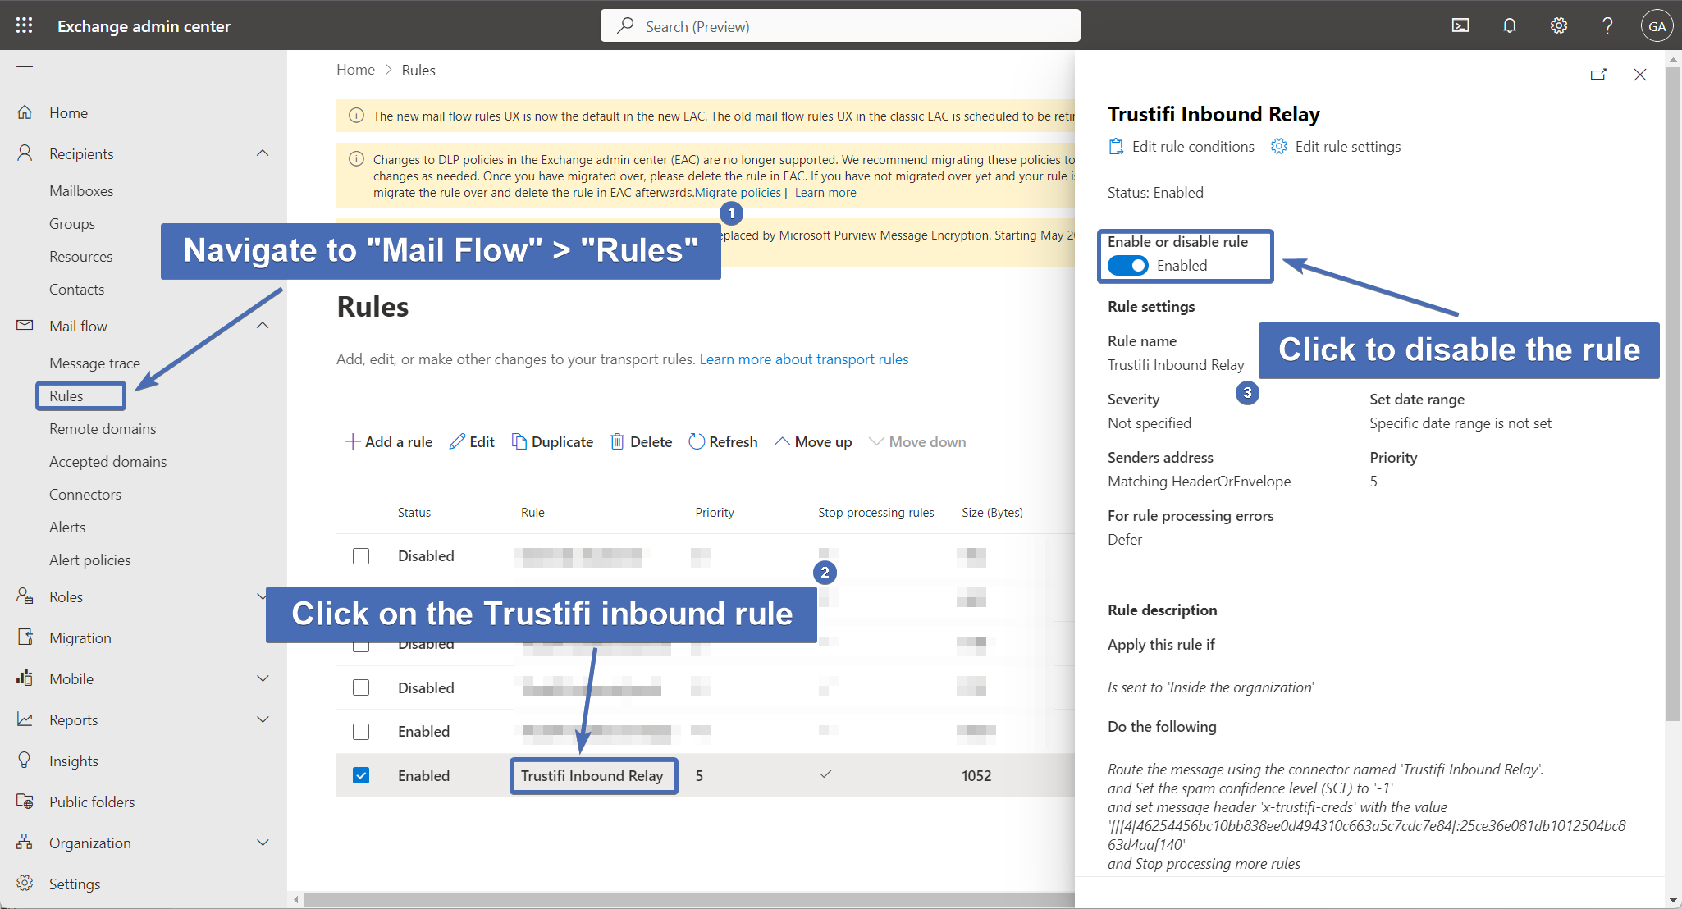Screen dimensions: 1682x909
Task: Check the checkbox above the Enabled blurred rule
Action: tap(361, 687)
